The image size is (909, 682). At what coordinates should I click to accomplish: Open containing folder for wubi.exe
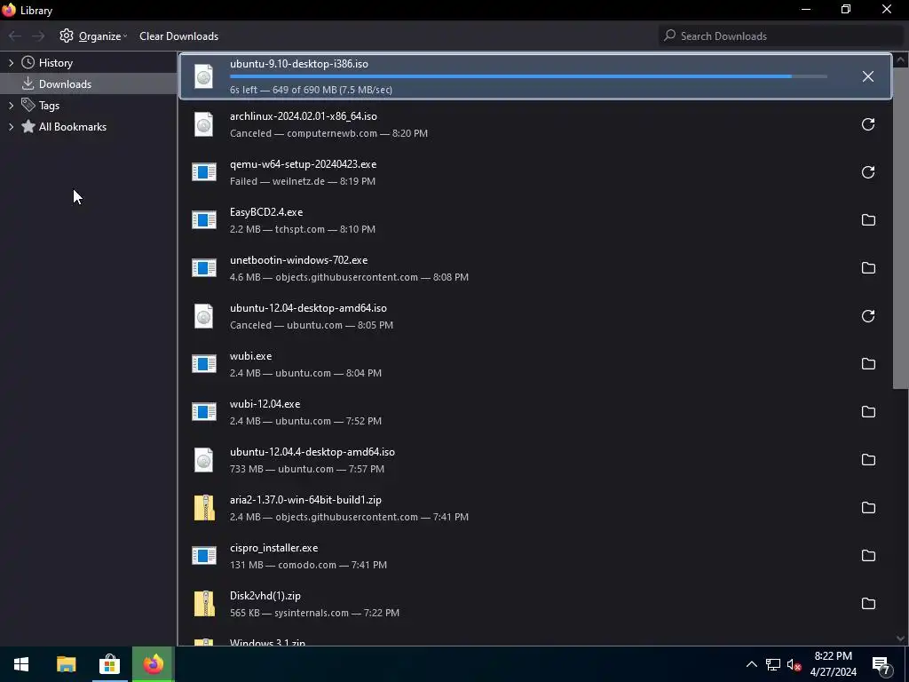[867, 363]
